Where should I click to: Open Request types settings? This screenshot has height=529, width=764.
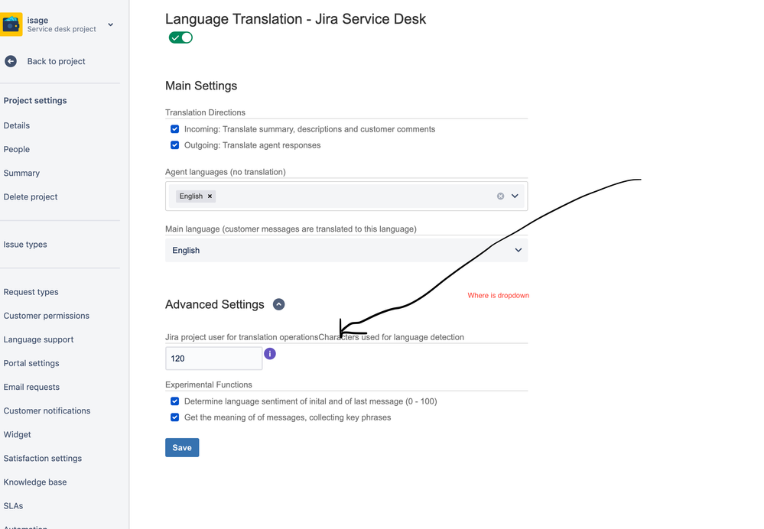[31, 292]
